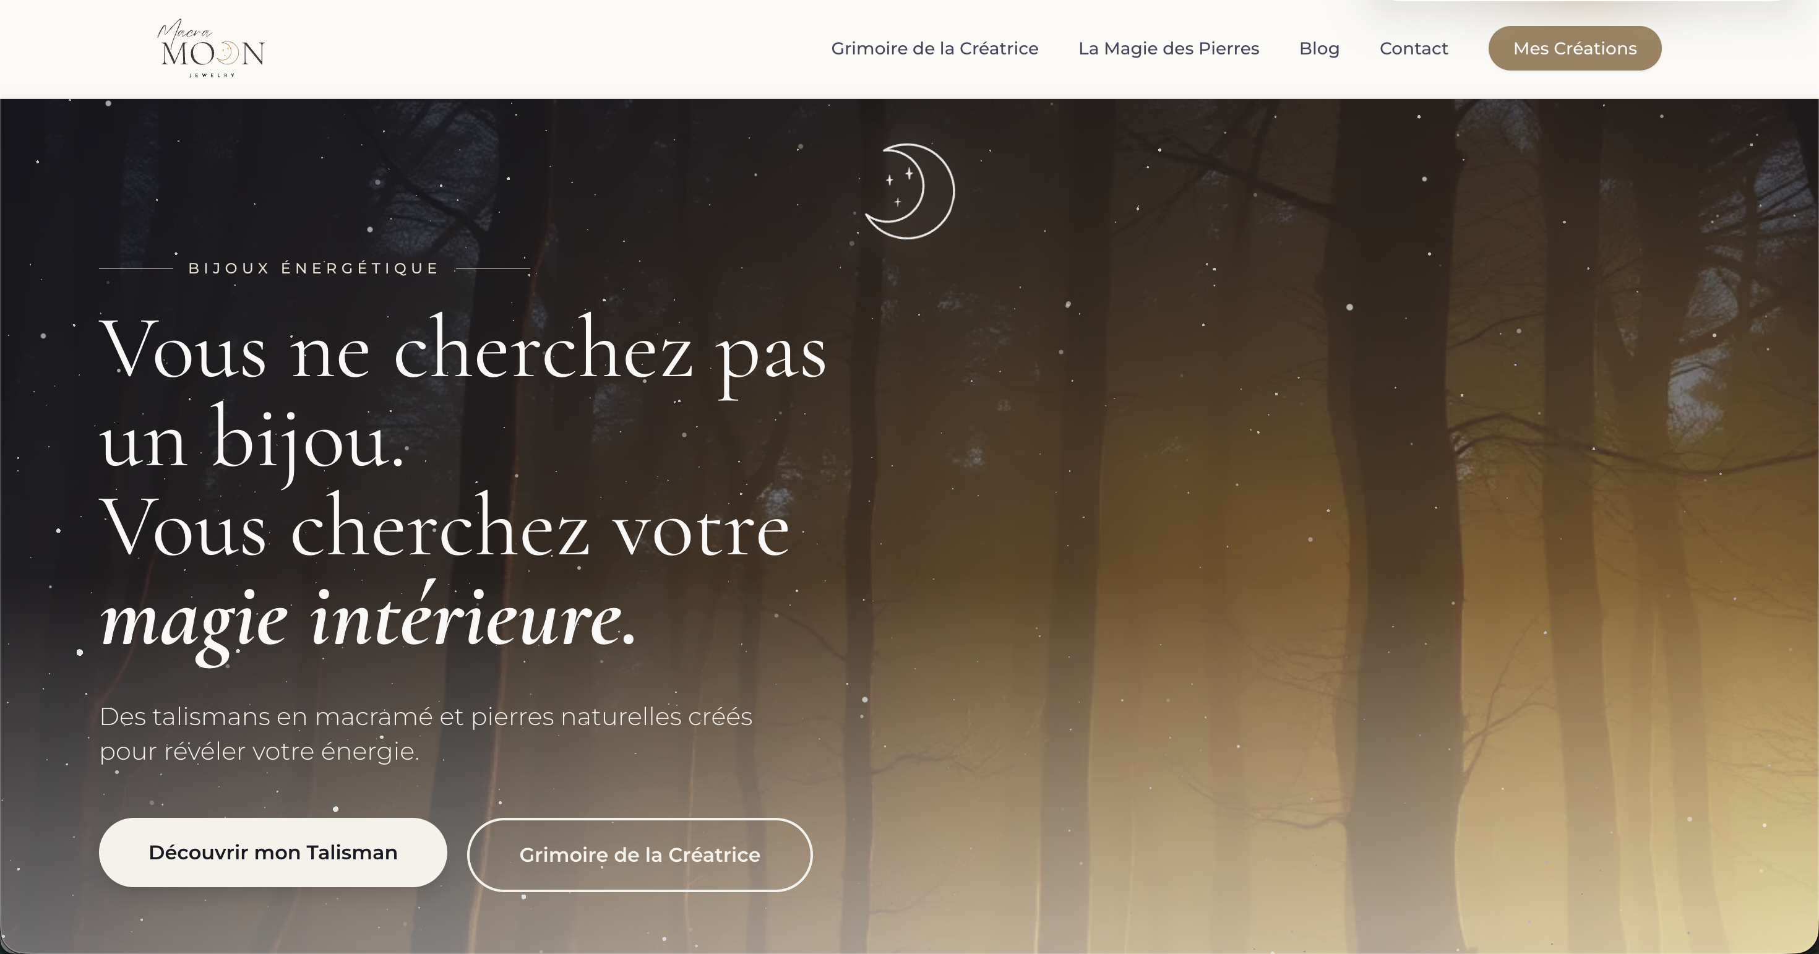
Task: Click the Découvrir mon Talisman button
Action: (273, 853)
